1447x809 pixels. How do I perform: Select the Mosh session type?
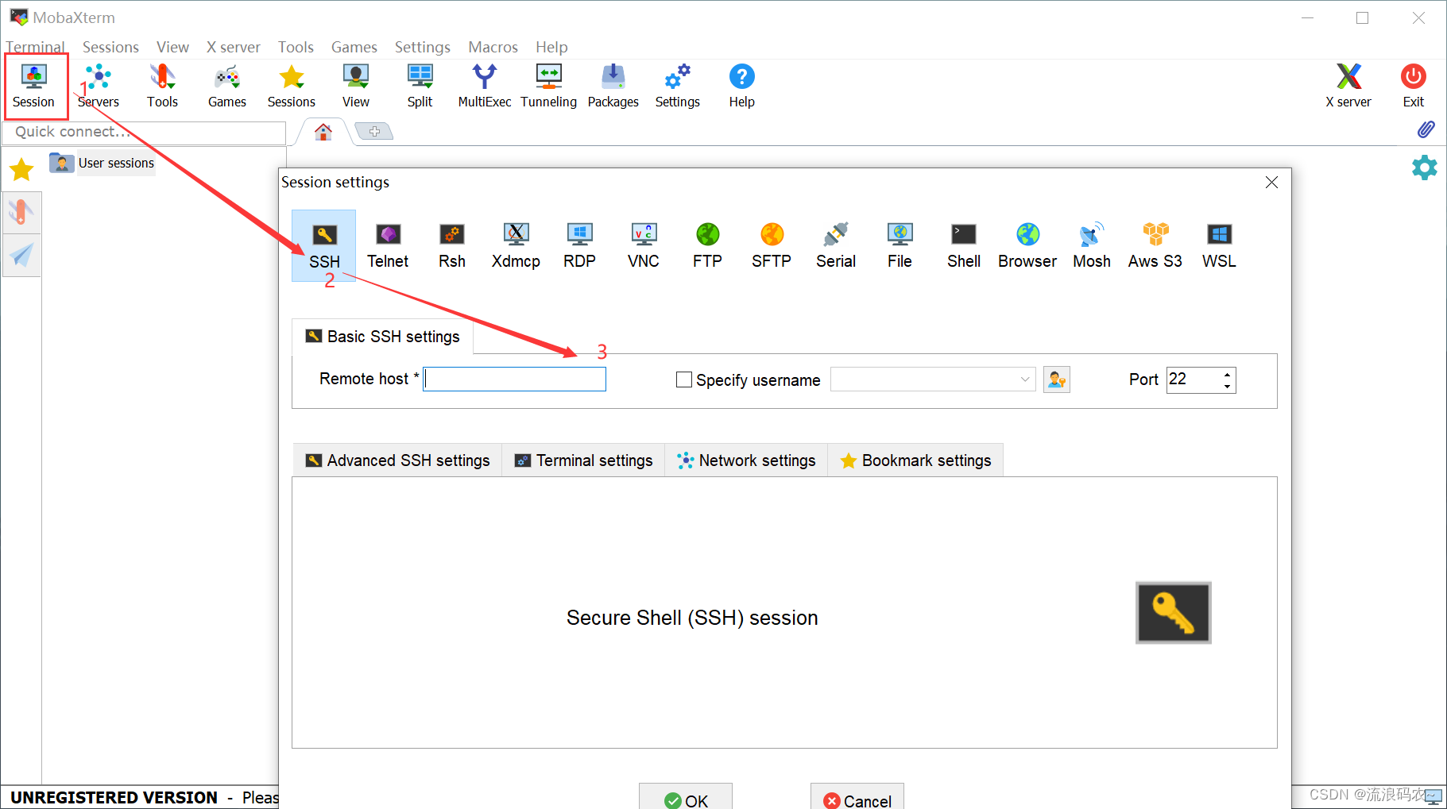[x=1092, y=245]
